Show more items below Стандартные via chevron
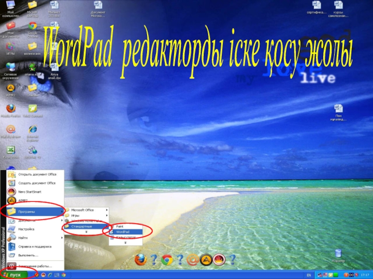Image resolution: width=373 pixels, height=279 pixels. click(x=86, y=232)
